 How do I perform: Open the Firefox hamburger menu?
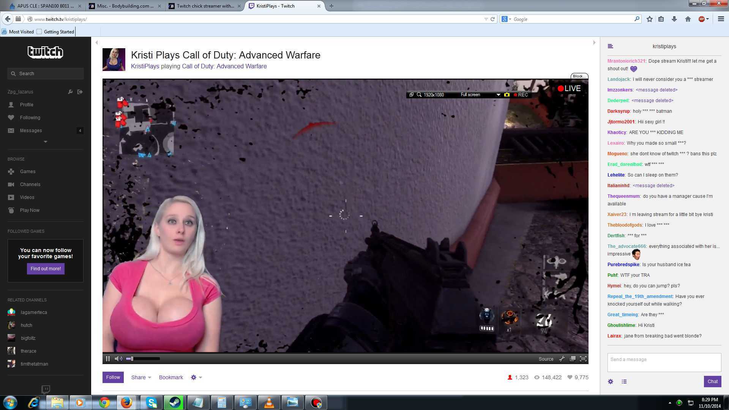(721, 19)
